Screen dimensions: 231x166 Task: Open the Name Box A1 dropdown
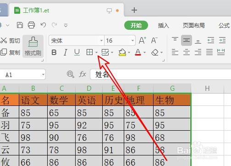pyautogui.click(x=43, y=74)
